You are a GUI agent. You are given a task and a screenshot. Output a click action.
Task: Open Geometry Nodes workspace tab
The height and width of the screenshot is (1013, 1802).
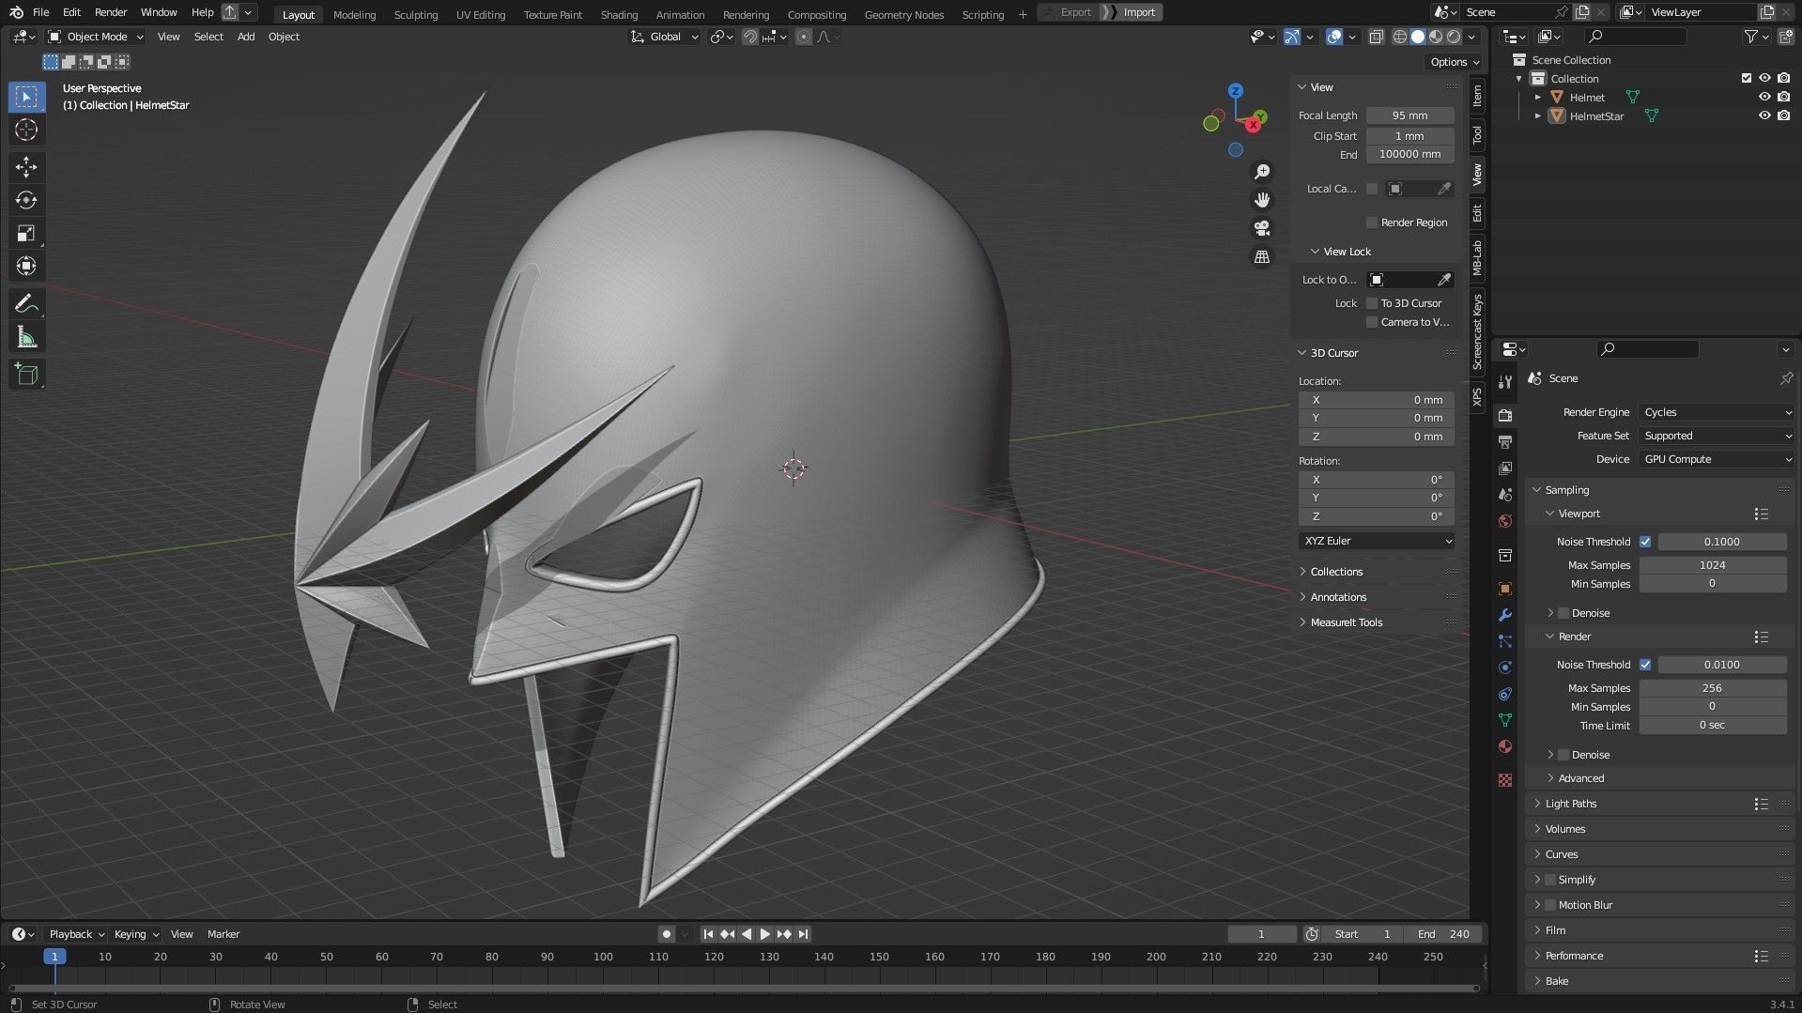click(904, 14)
